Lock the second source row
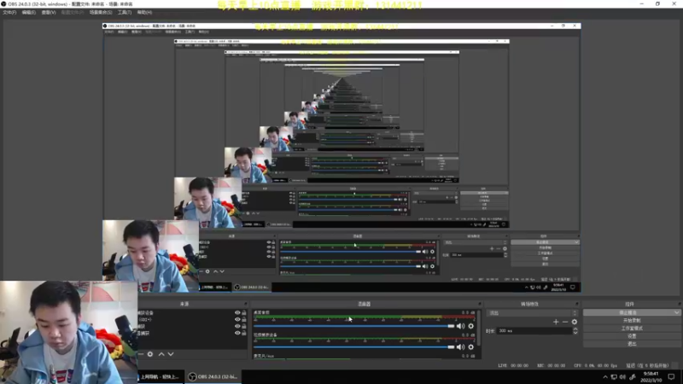Viewport: 683px width, 384px height. tap(244, 319)
